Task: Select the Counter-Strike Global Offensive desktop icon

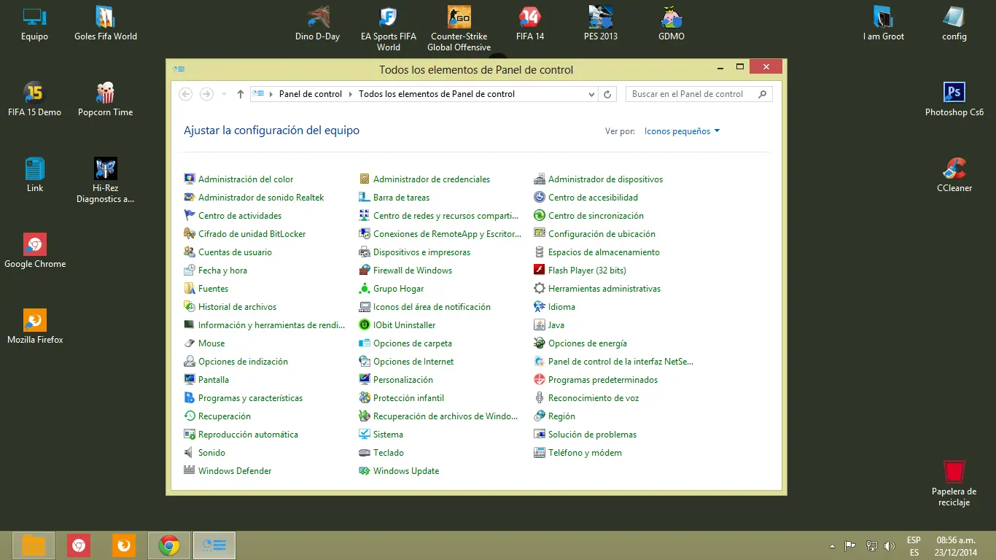Action: click(x=459, y=28)
